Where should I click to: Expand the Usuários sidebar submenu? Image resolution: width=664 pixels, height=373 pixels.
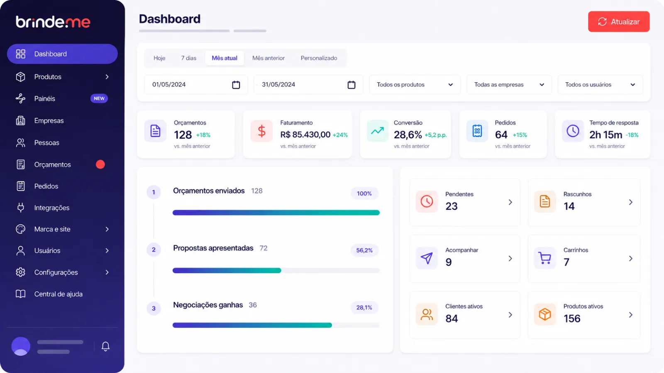click(107, 251)
